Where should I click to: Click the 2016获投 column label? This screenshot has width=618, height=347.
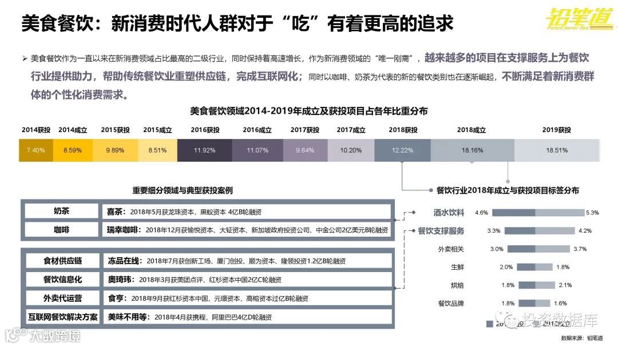205,130
